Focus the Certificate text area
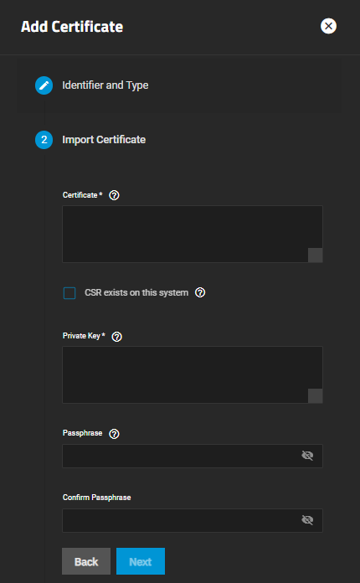360x583 pixels. (193, 234)
